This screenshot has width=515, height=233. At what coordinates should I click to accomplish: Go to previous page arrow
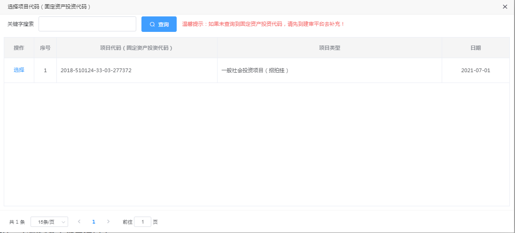tap(79, 222)
